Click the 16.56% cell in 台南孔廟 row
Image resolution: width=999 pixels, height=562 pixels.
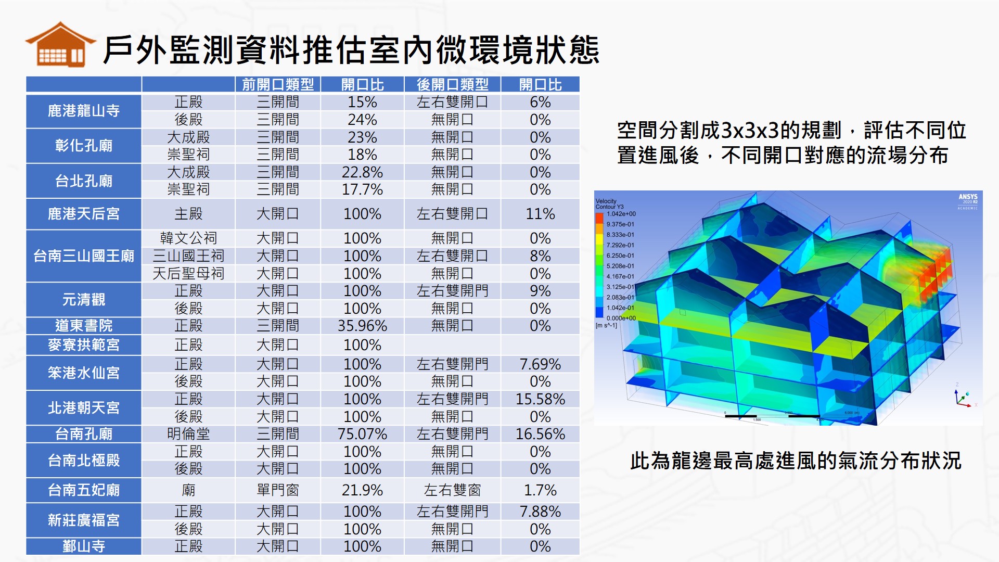pos(540,434)
